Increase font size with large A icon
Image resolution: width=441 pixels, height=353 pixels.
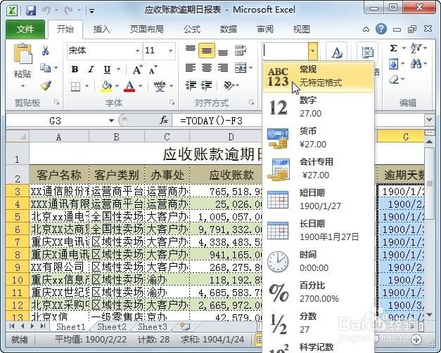click(137, 69)
